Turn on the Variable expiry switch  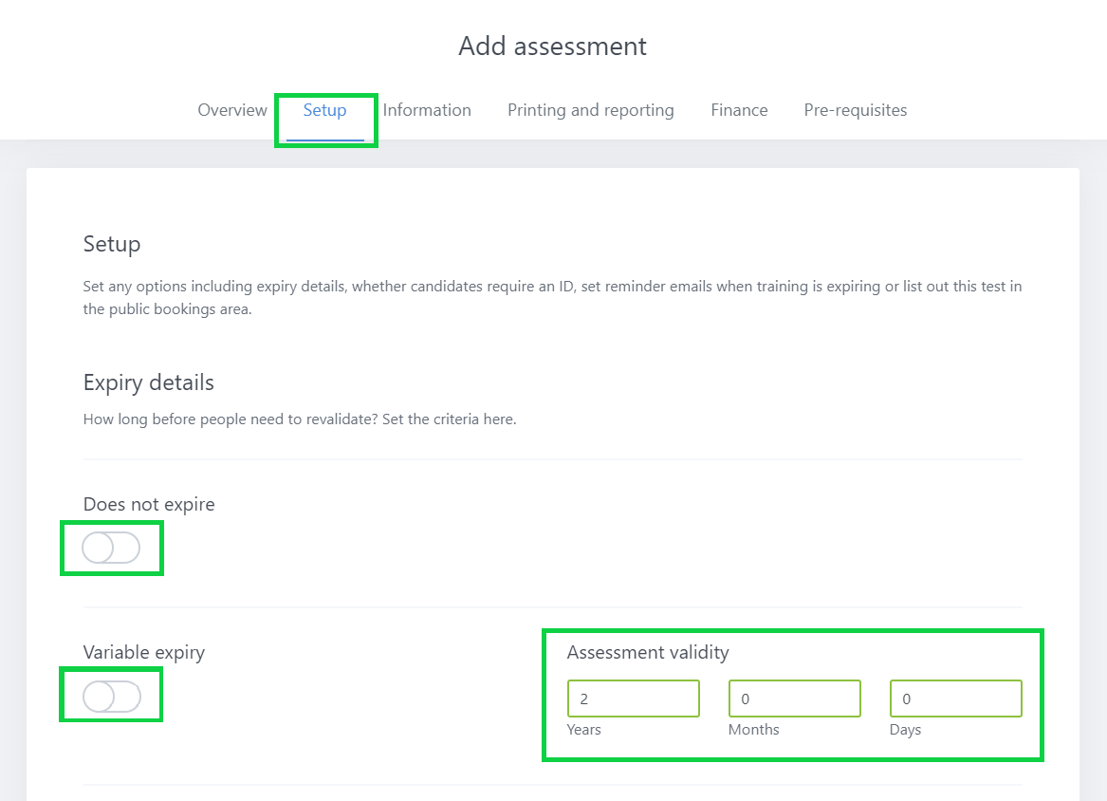(x=110, y=695)
